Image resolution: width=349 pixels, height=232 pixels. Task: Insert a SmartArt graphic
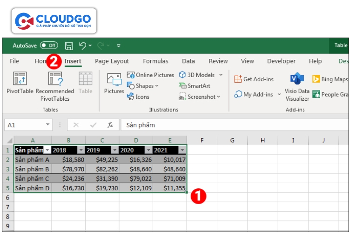pyautogui.click(x=195, y=86)
